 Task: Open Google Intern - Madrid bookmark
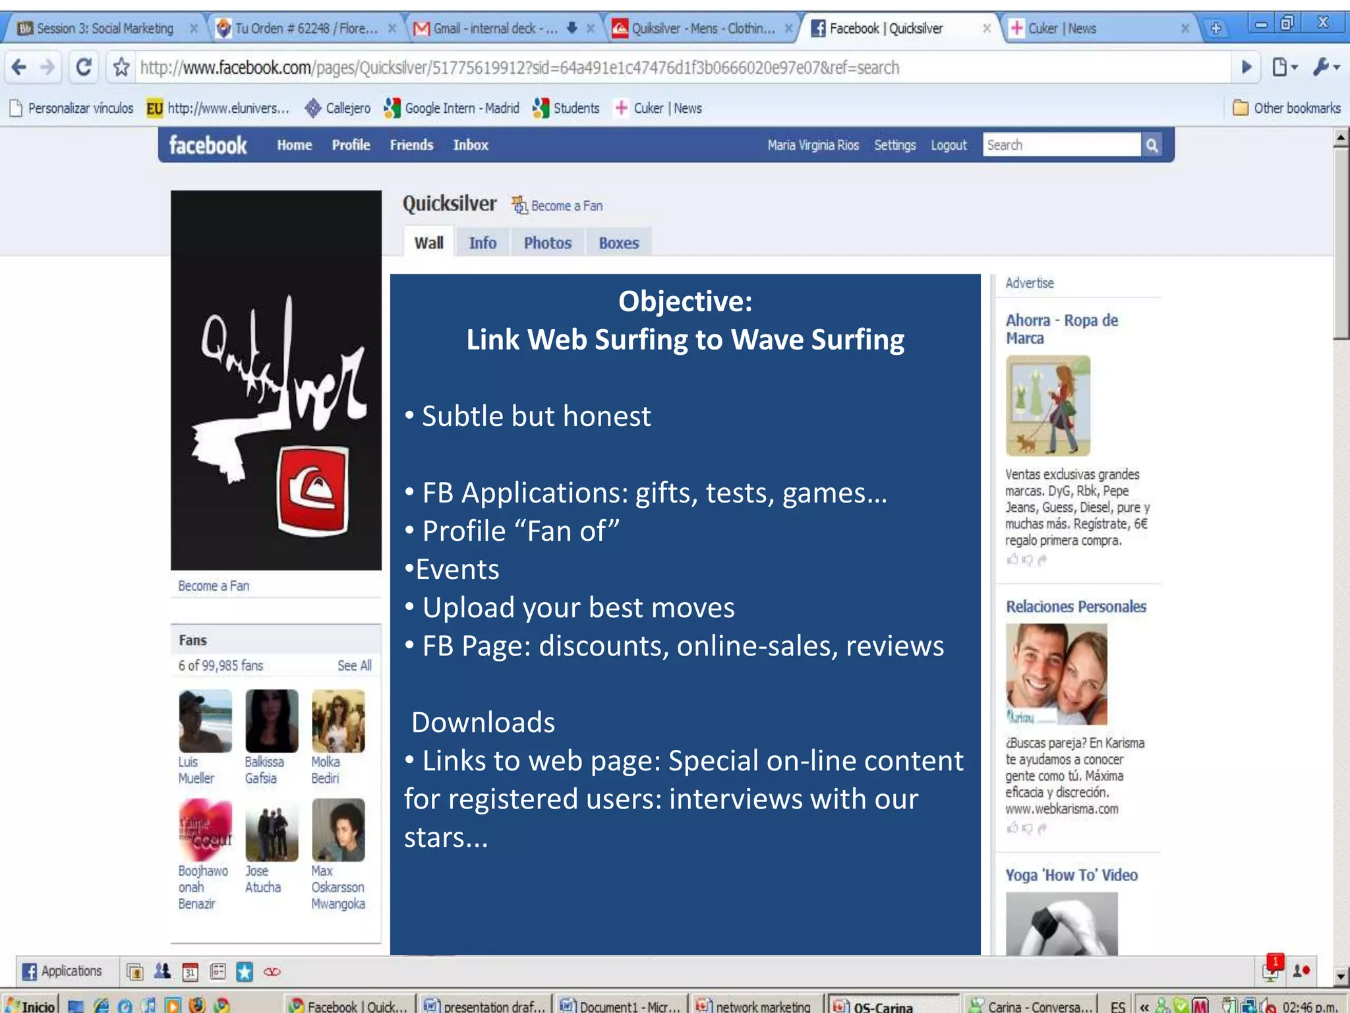pos(452,108)
